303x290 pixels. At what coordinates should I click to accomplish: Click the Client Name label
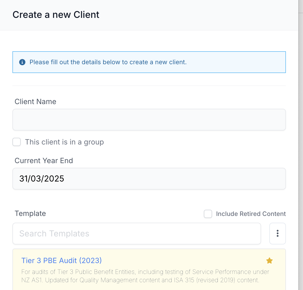[x=35, y=102]
